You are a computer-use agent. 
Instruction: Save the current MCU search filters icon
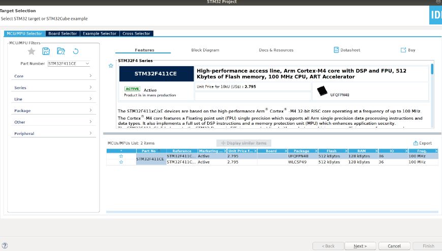(x=46, y=51)
